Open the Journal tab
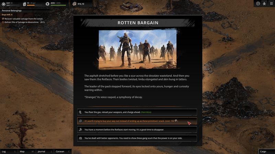The width and height of the screenshot is (275, 154). 44,151
